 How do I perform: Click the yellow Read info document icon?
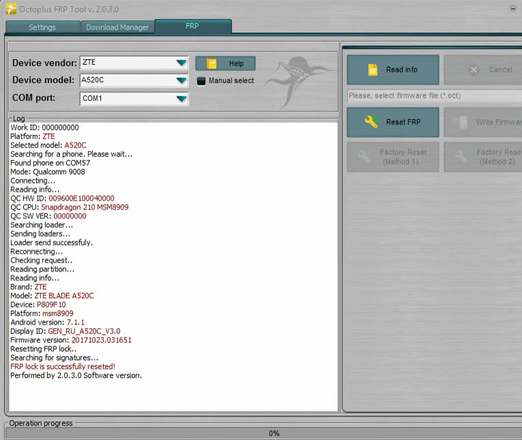coord(373,70)
